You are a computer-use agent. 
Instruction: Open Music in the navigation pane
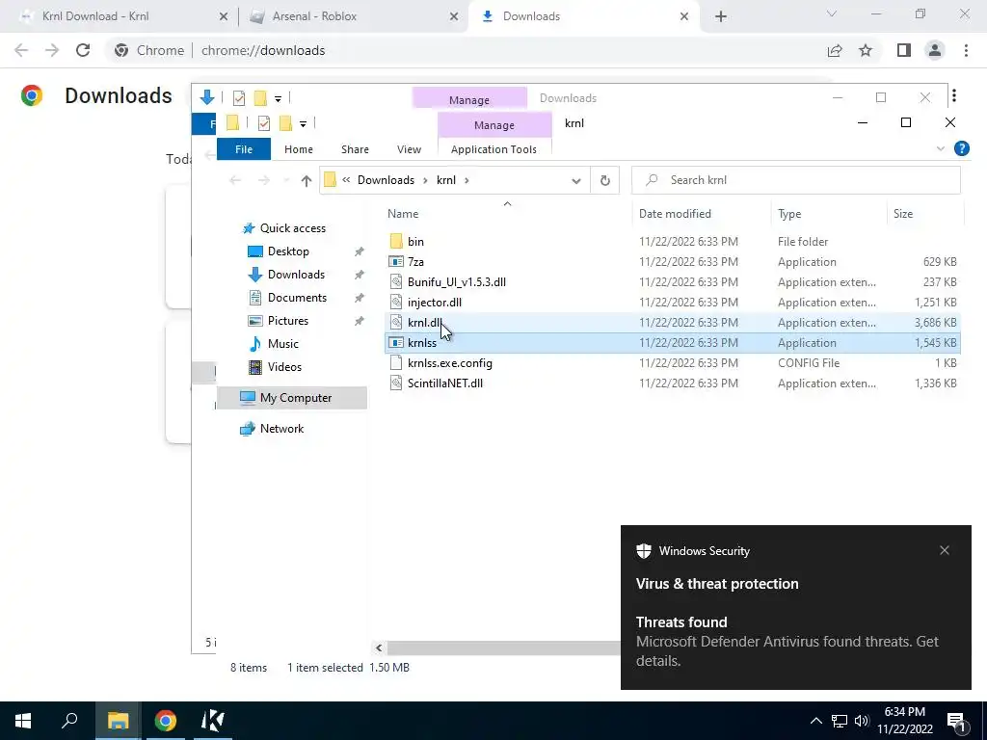click(x=282, y=344)
